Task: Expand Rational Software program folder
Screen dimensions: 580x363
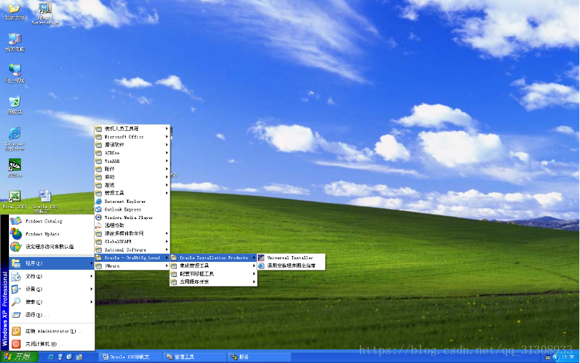Action: (132, 250)
